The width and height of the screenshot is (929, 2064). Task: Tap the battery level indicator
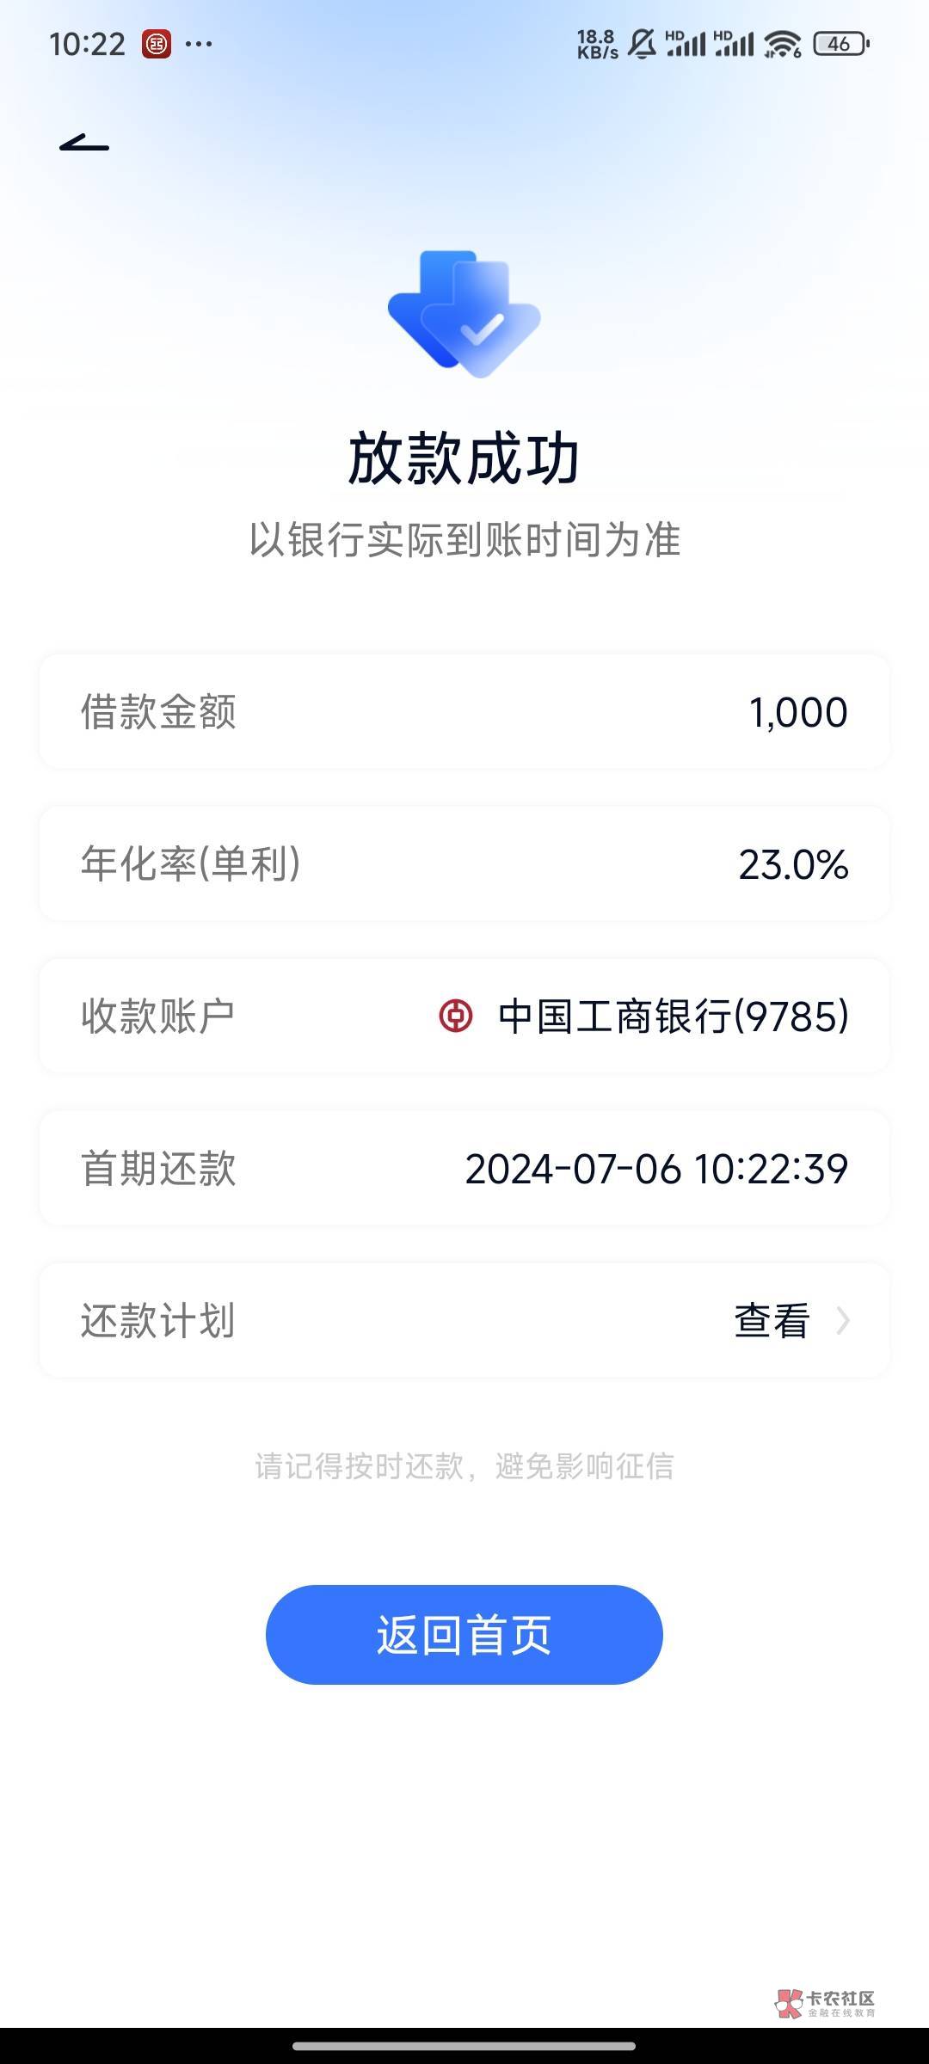pyautogui.click(x=840, y=44)
